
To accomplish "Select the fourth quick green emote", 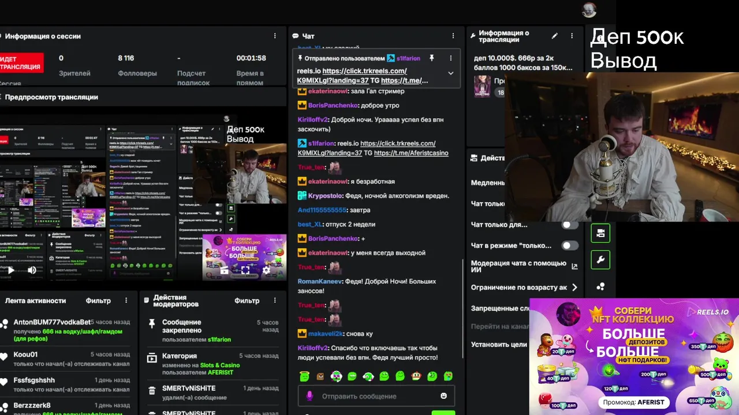I will click(352, 376).
